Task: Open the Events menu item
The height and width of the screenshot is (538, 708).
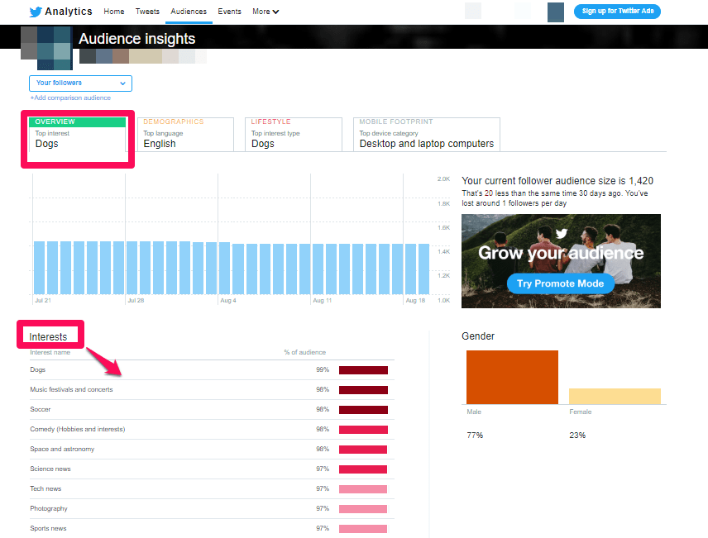Action: click(229, 12)
